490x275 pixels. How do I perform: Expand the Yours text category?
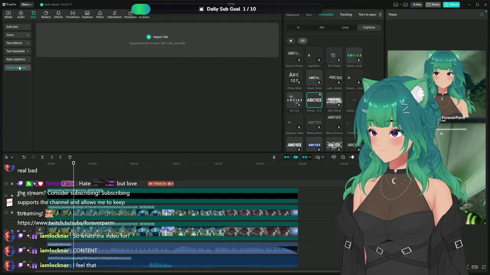18,35
